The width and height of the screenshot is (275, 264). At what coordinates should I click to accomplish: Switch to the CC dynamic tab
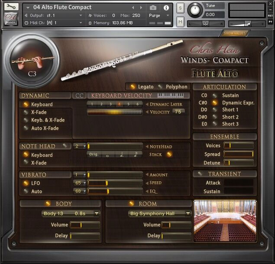point(79,96)
